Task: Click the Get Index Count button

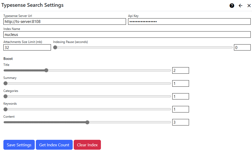Action: coord(54,145)
